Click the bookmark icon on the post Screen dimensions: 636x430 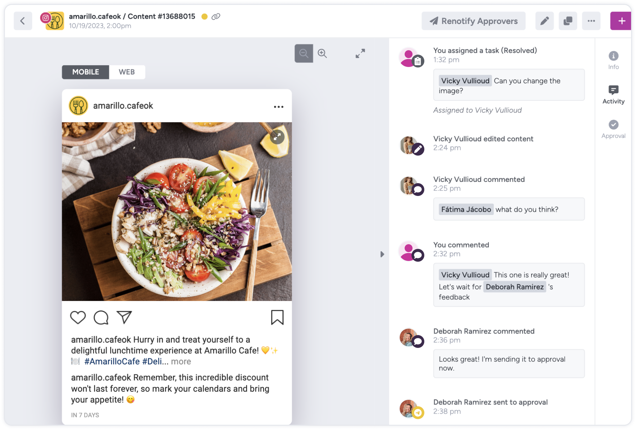coord(277,317)
